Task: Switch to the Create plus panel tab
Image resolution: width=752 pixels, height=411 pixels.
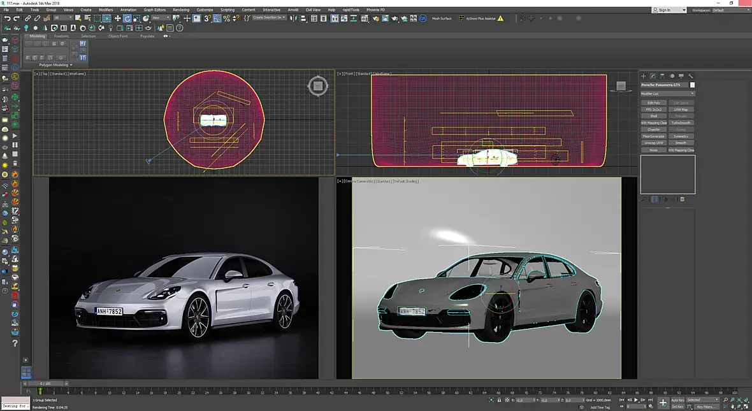Action: point(644,76)
